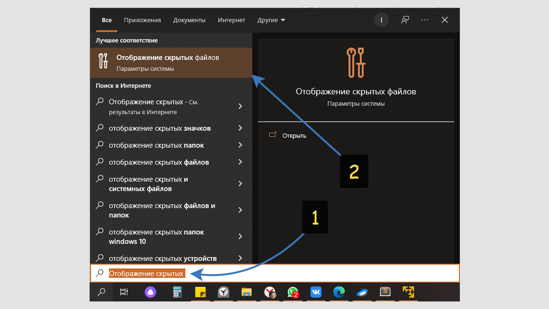Image resolution: width=549 pixels, height=309 pixels.
Task: Open the taskbar search magnifier
Action: point(101,292)
